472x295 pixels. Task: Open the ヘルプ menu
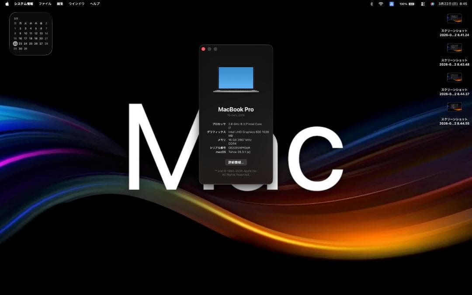coord(95,4)
